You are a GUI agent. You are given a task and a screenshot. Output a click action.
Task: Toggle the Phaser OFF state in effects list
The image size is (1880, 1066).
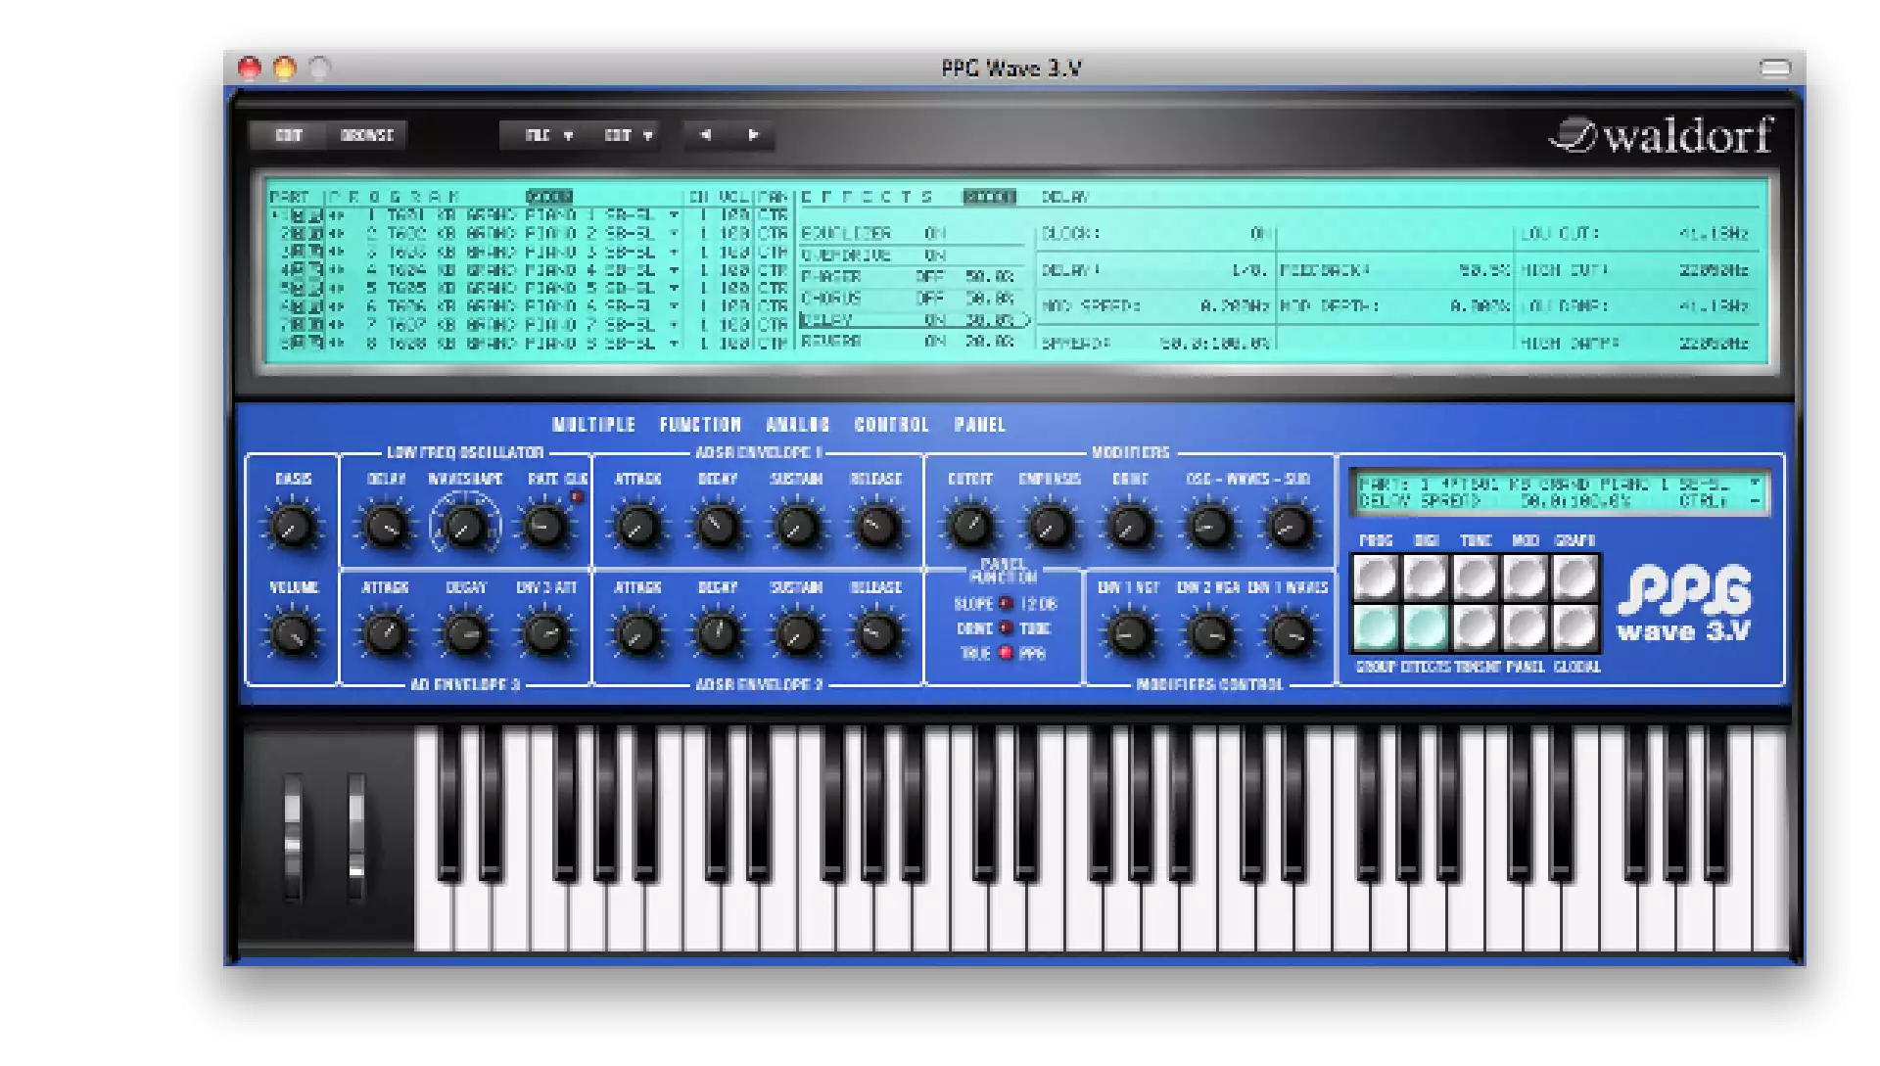[930, 277]
